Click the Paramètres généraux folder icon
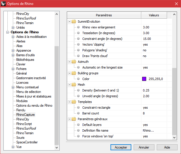 point(74,119)
